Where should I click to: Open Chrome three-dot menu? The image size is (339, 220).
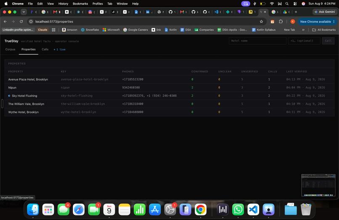pyautogui.click(x=334, y=21)
